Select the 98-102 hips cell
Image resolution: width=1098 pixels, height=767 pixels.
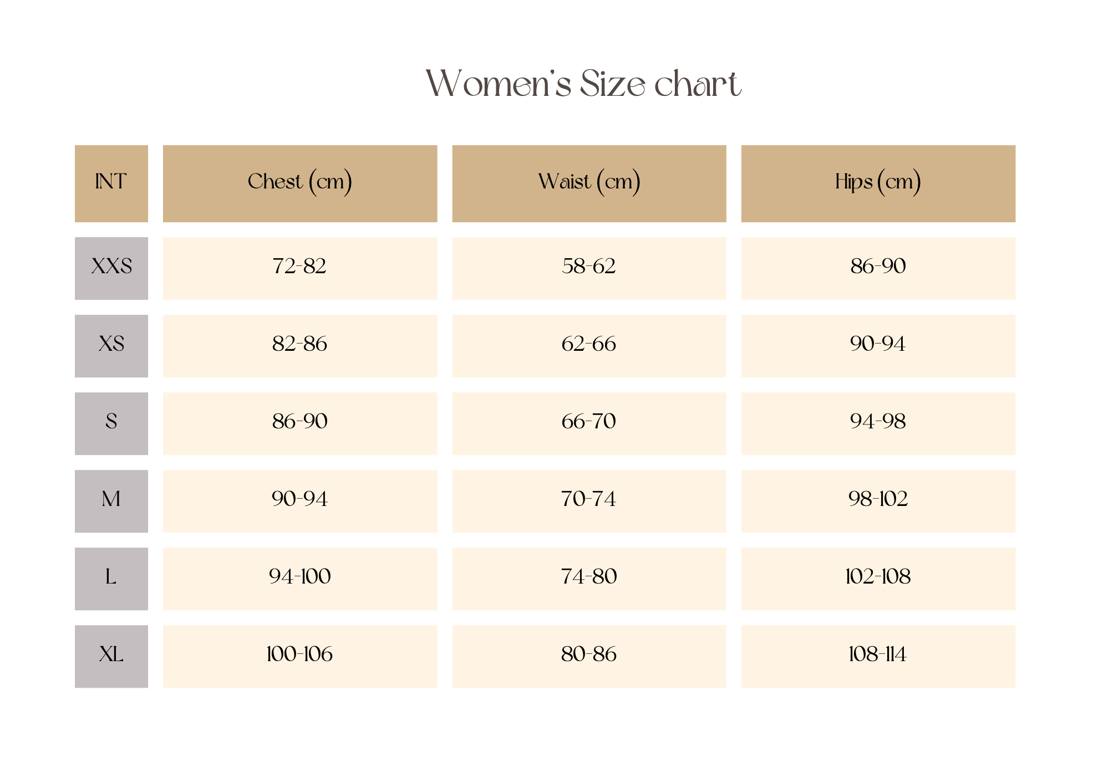point(878,501)
